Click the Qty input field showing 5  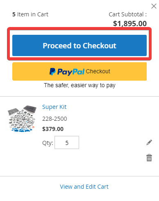pos(67,142)
